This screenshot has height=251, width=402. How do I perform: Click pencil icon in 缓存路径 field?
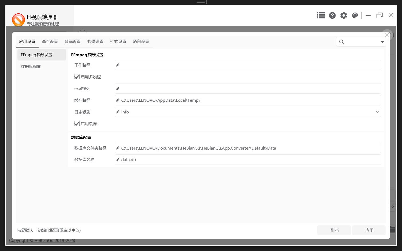point(118,100)
